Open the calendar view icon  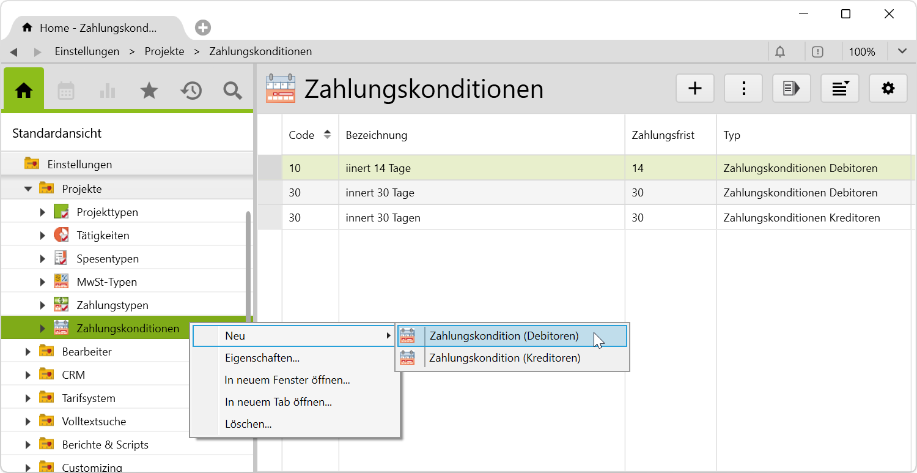(x=66, y=91)
